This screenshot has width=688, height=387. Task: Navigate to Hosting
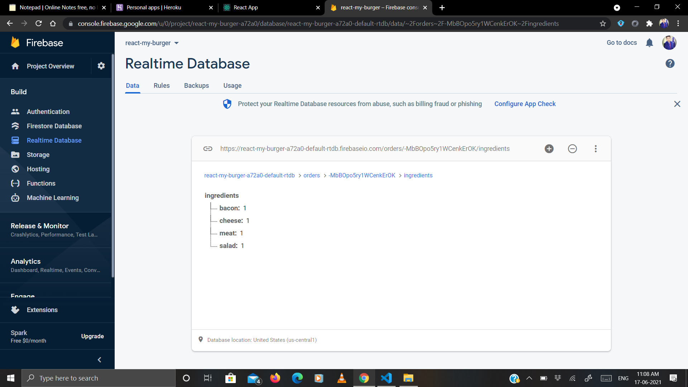click(x=38, y=169)
